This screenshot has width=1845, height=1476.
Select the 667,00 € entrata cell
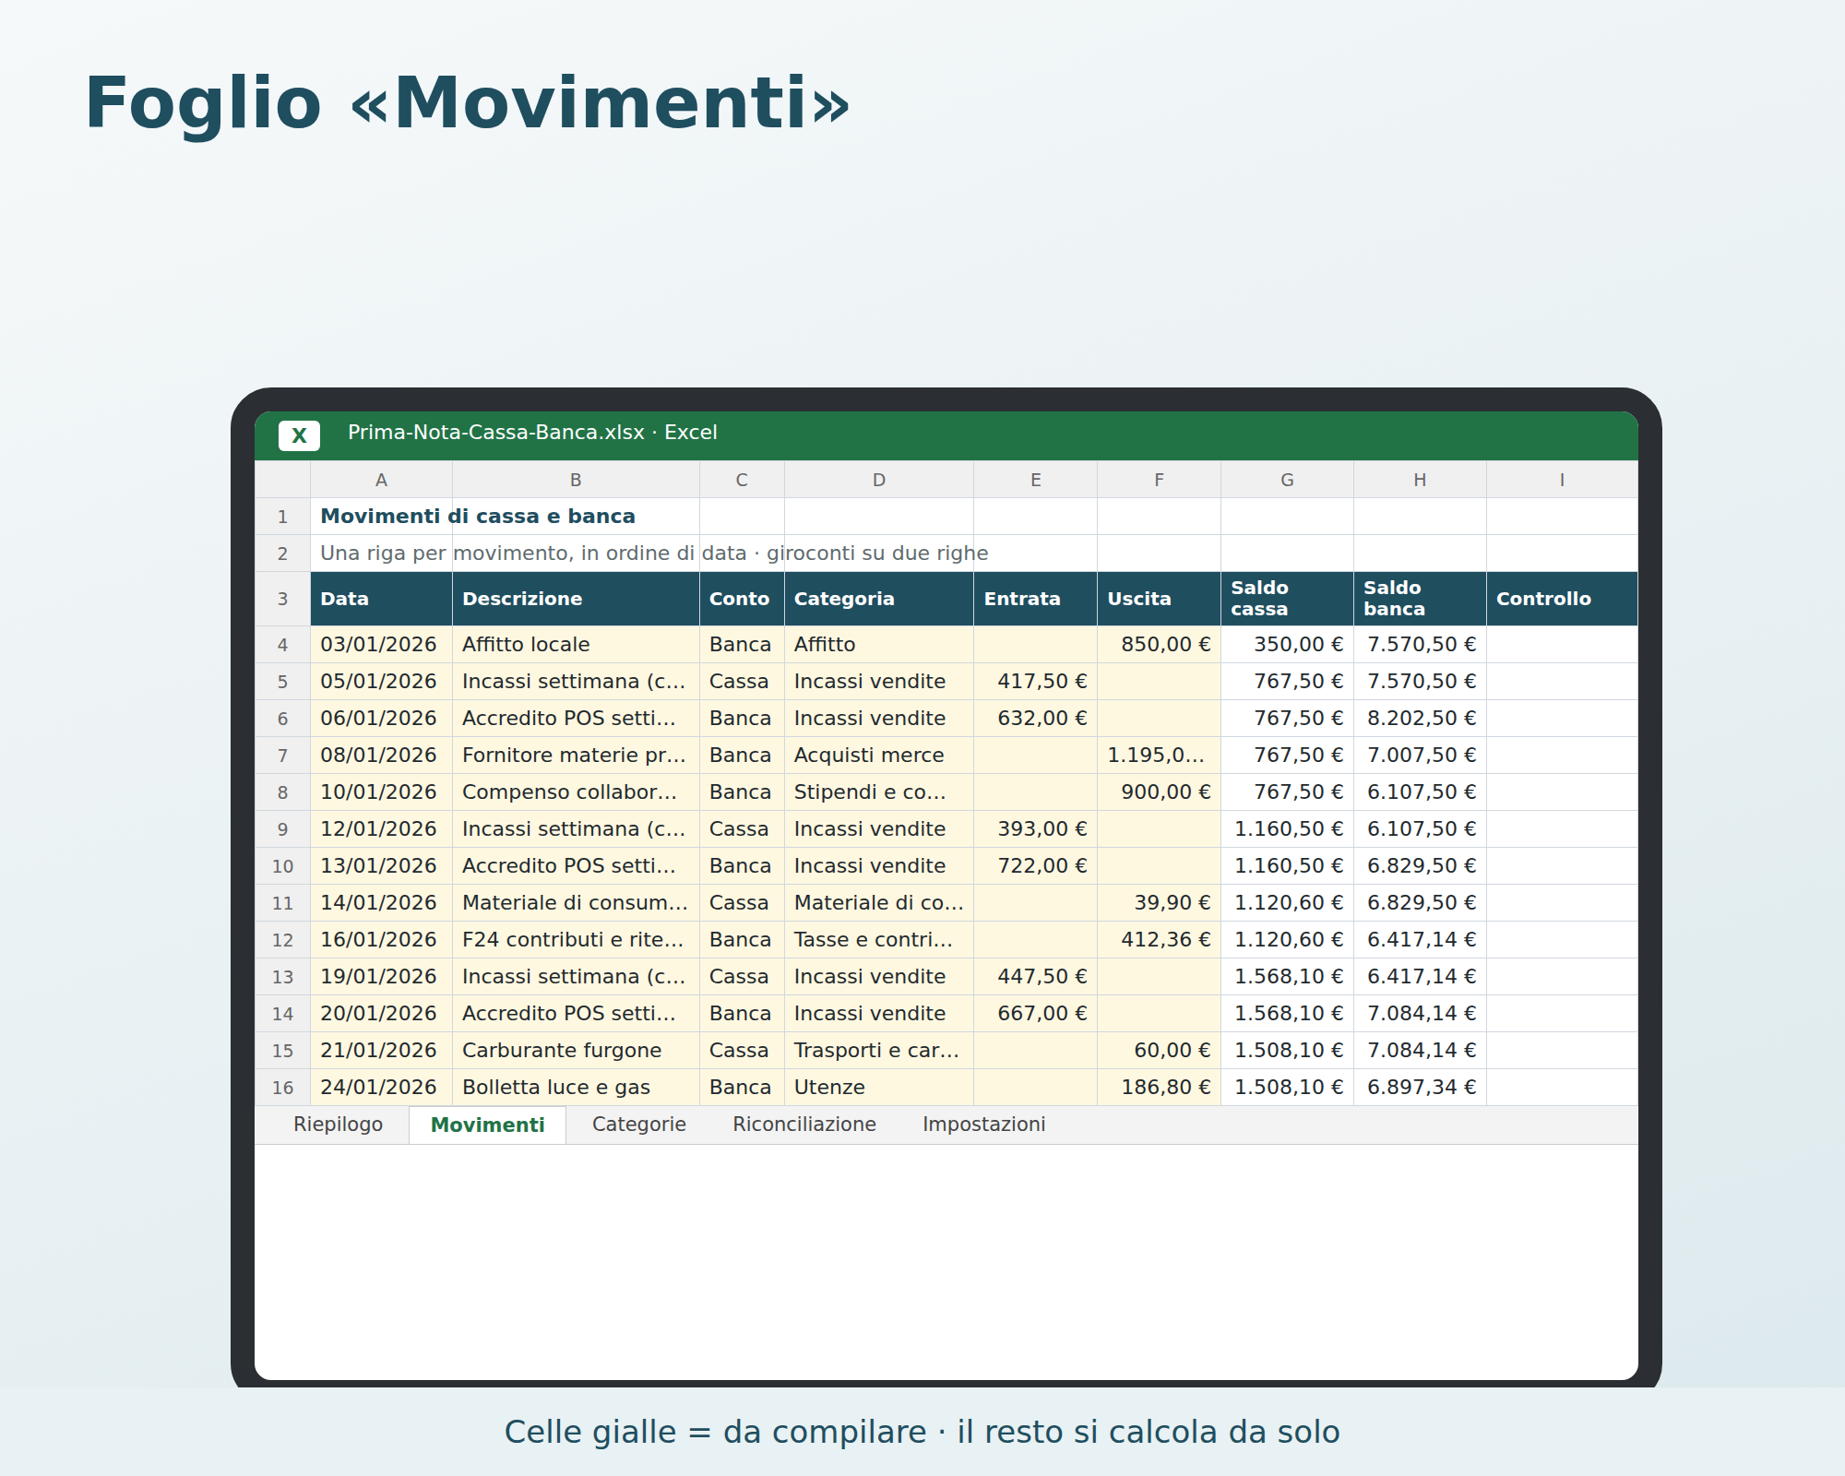1035,1014
